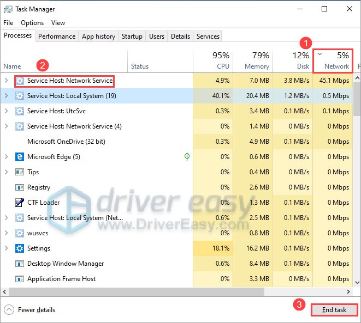Open the Startup tab

tap(132, 36)
